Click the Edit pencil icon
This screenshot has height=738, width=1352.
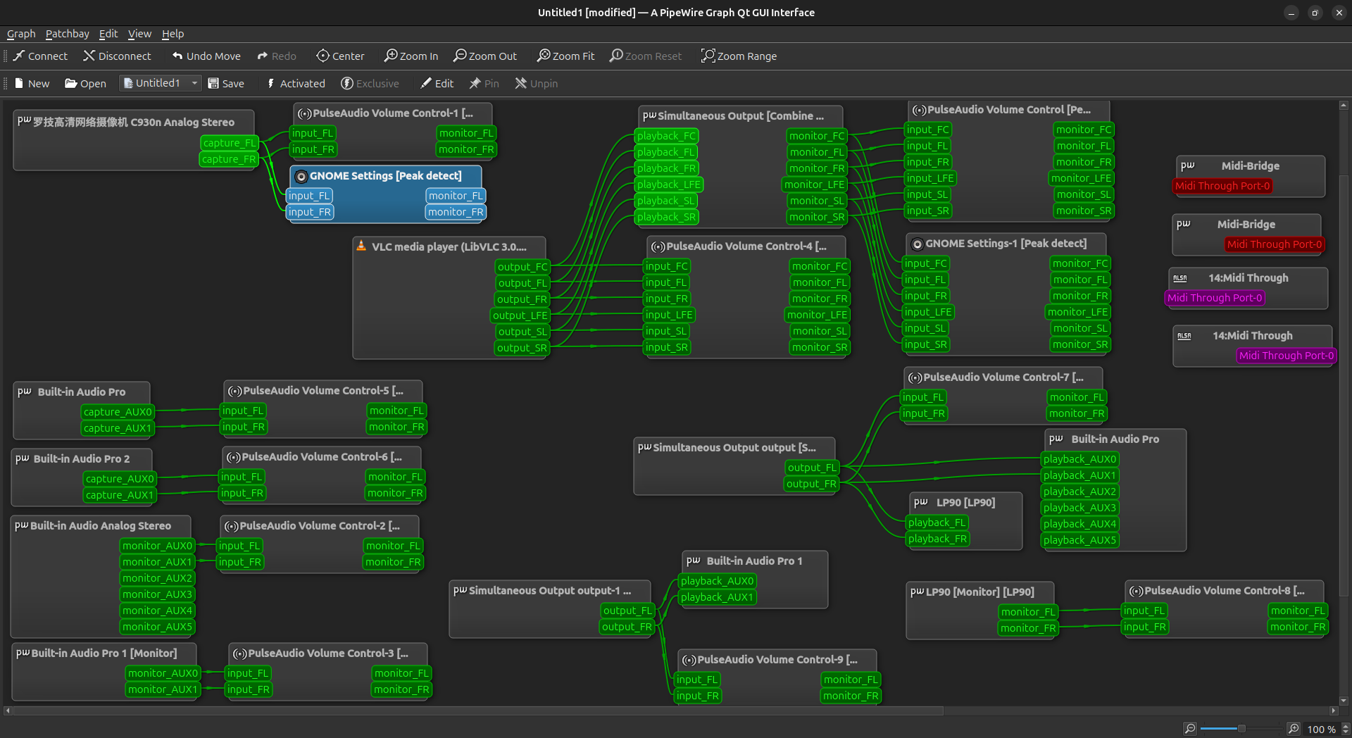pos(426,83)
